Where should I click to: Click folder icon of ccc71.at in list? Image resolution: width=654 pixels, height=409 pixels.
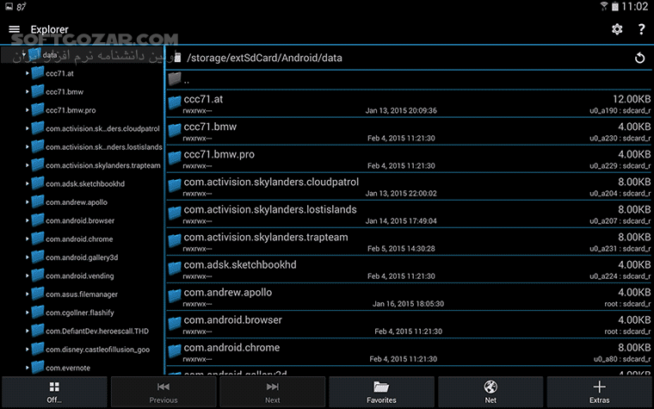pyautogui.click(x=175, y=102)
